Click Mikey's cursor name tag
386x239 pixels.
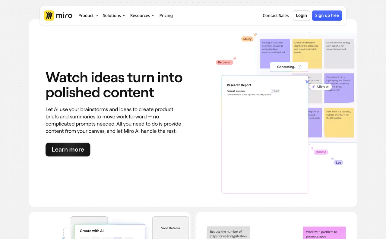pyautogui.click(x=247, y=39)
